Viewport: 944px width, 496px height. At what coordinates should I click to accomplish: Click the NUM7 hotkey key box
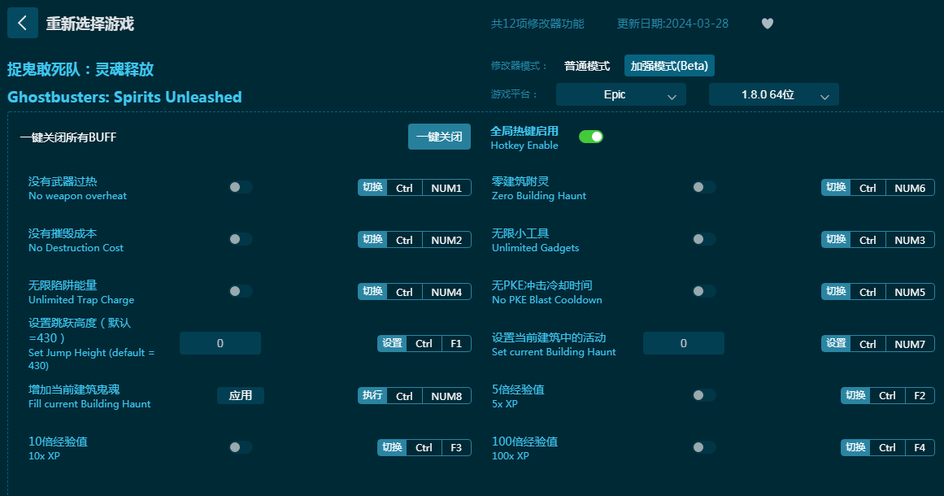pyautogui.click(x=910, y=343)
